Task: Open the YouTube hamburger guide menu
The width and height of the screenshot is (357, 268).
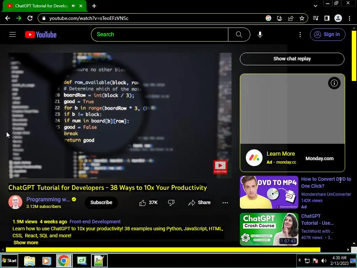Action: click(13, 35)
